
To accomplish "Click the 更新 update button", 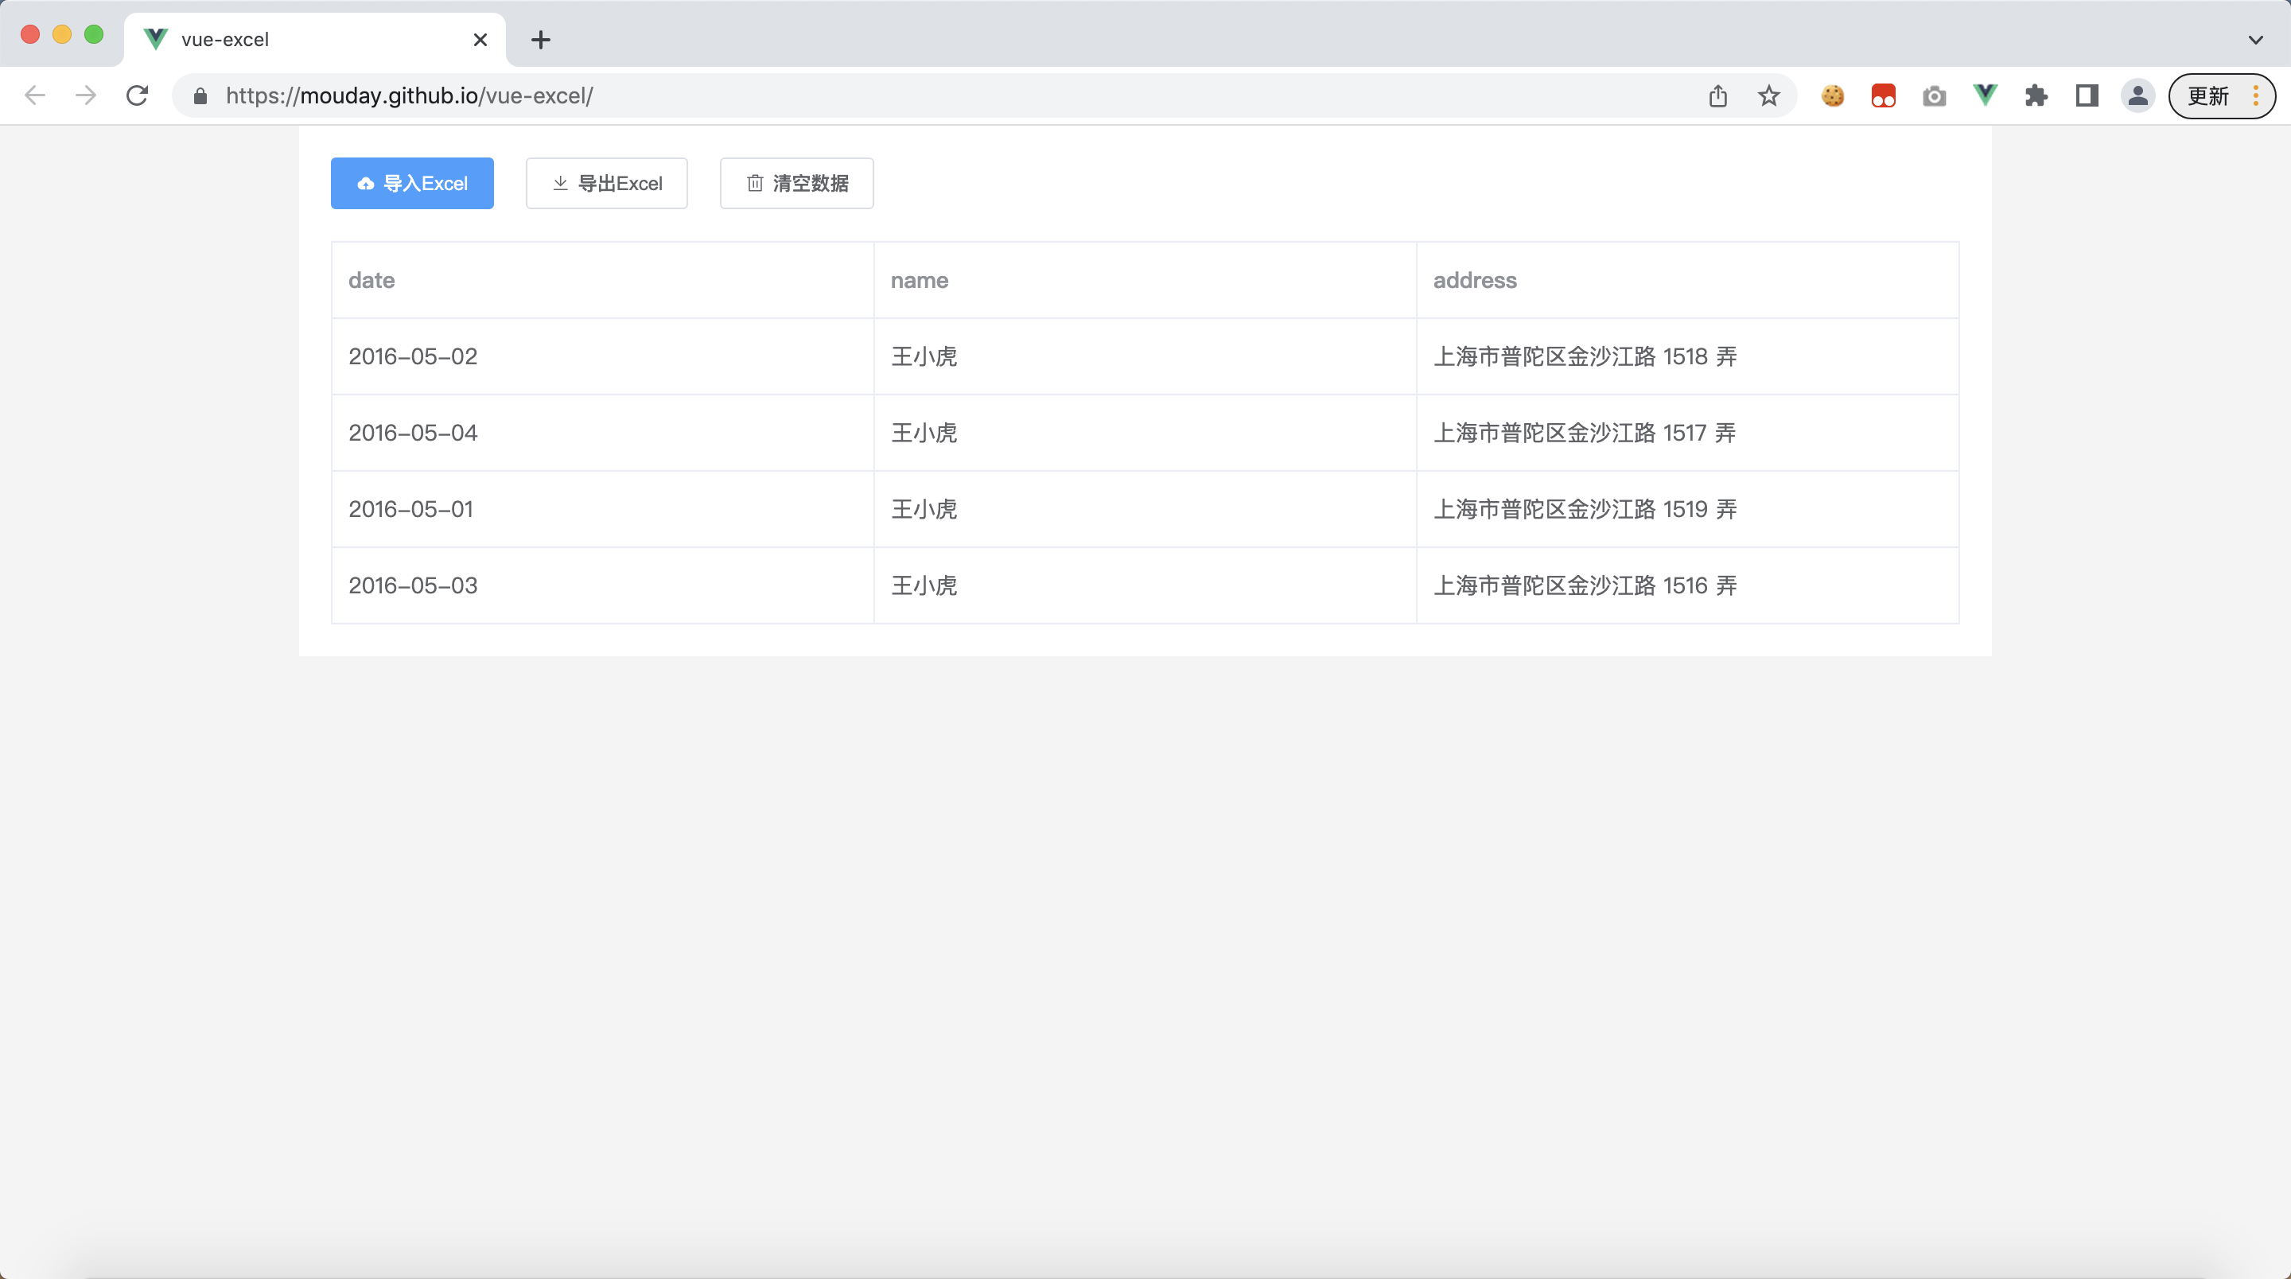I will [2209, 95].
